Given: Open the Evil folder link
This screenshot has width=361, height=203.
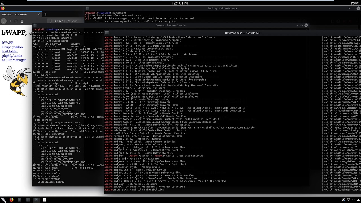Looking at the screenshot, I should pos(10,51).
